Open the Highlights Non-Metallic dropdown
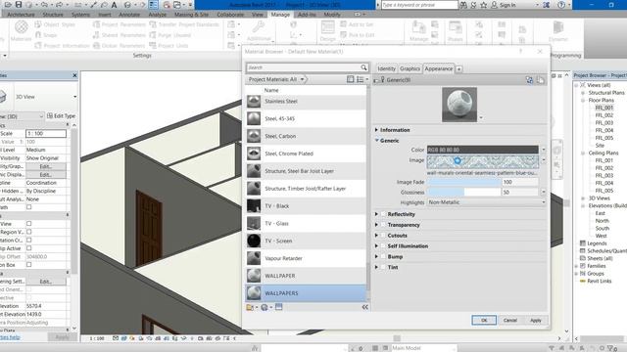627x352 pixels. (x=486, y=202)
